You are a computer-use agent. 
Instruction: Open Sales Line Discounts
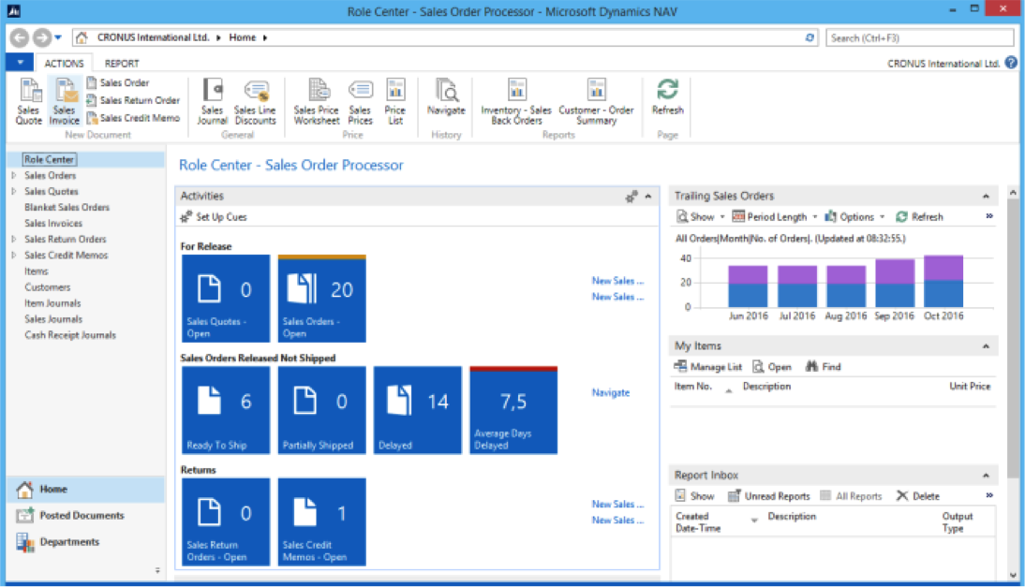255,101
